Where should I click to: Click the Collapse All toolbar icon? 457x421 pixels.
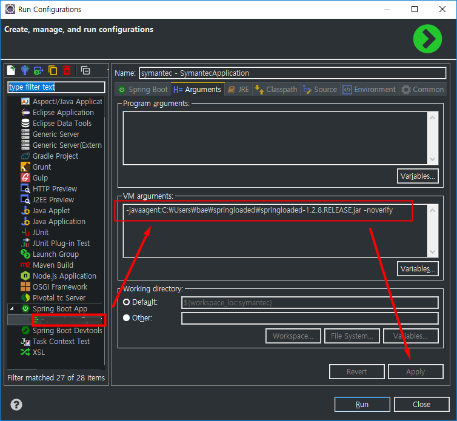pyautogui.click(x=85, y=70)
